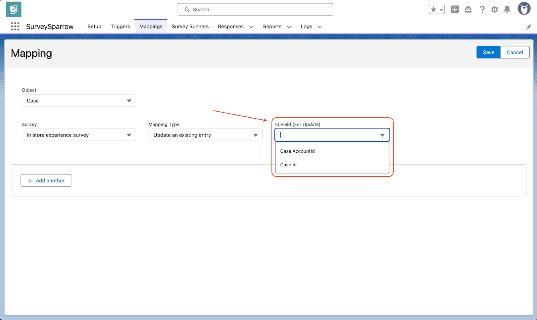
Task: Click the Favorites star icon
Action: point(433,10)
